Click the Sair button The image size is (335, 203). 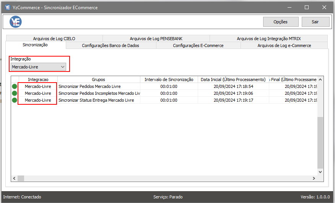315,22
